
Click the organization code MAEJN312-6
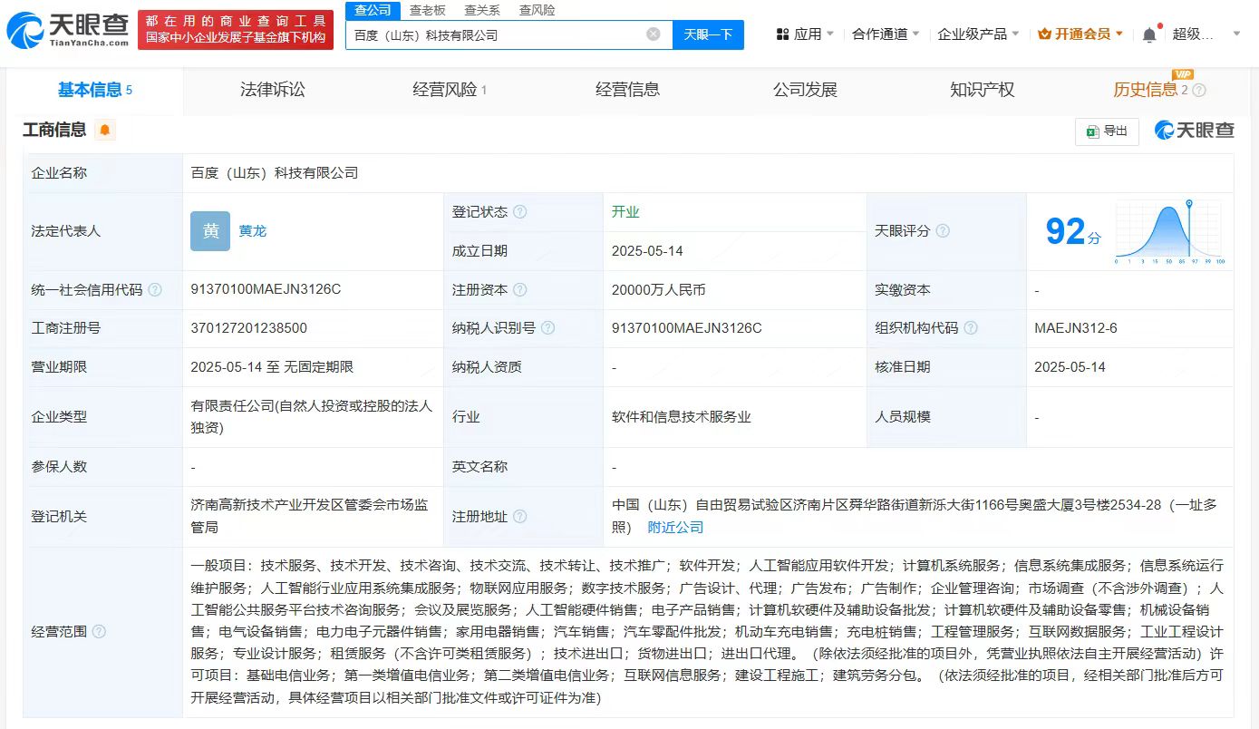tap(1076, 328)
